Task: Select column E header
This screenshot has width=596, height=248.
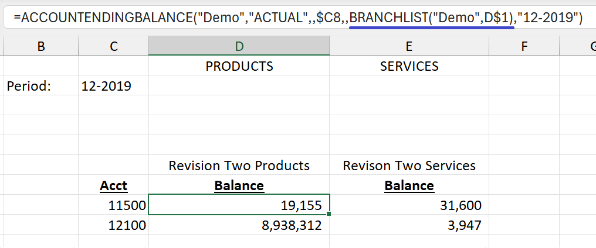Action: [409, 46]
